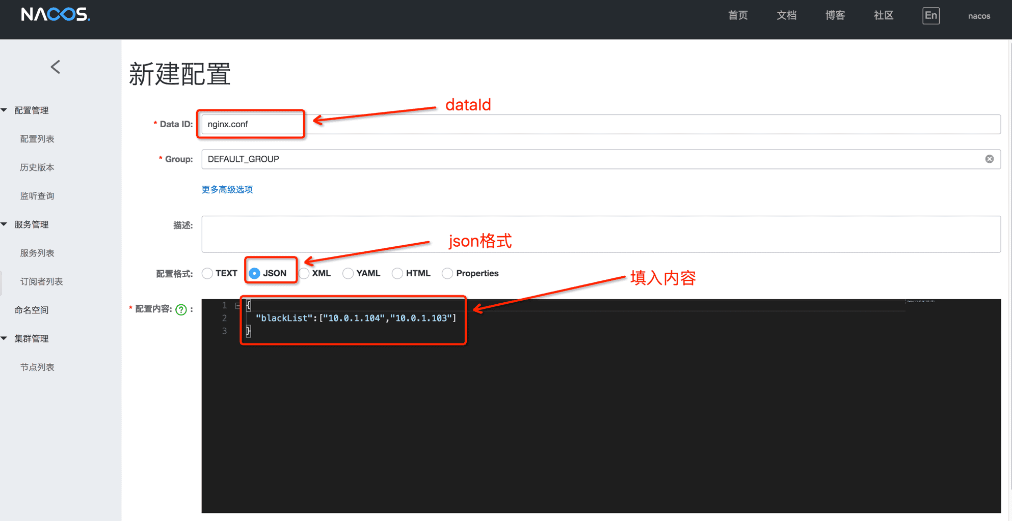Select YAML format radio button
Image resolution: width=1012 pixels, height=521 pixels.
(x=348, y=274)
